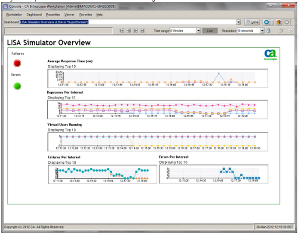Click the Failures Per Interval graph
The height and width of the screenshot is (235, 301).
tap(102, 174)
